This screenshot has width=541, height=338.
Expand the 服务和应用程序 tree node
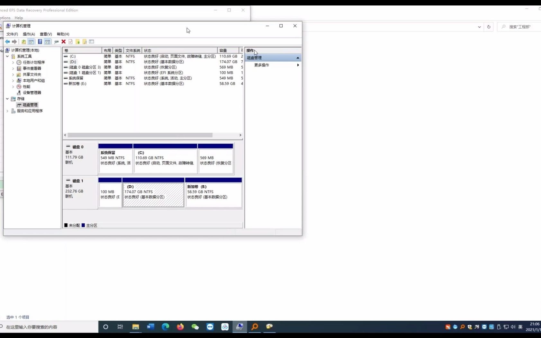pyautogui.click(x=7, y=111)
